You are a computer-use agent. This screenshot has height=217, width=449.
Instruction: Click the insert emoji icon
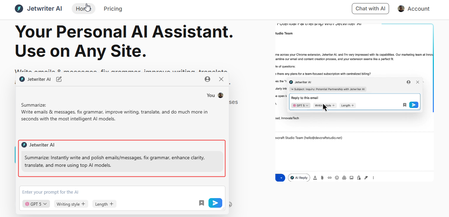point(337,178)
